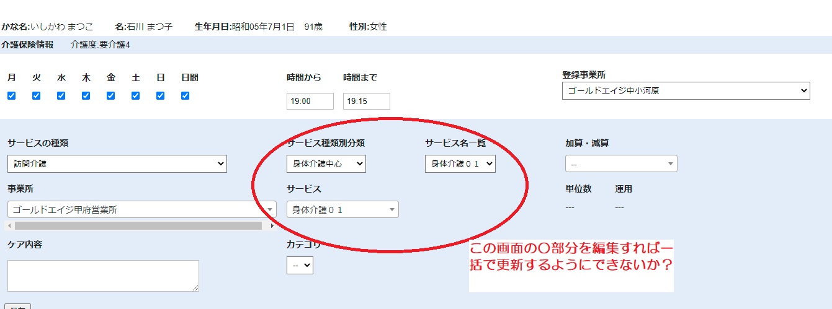832x309 pixels.
Task: Toggle the 水 (Wednesday) checkbox
Action: [x=61, y=96]
